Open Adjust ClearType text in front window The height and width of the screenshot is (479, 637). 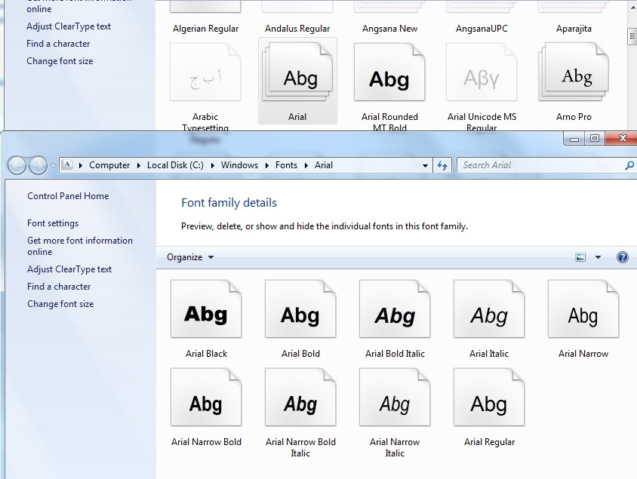click(69, 269)
